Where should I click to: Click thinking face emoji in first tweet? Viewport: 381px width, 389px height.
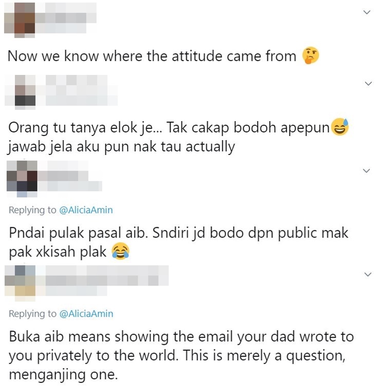pyautogui.click(x=311, y=55)
